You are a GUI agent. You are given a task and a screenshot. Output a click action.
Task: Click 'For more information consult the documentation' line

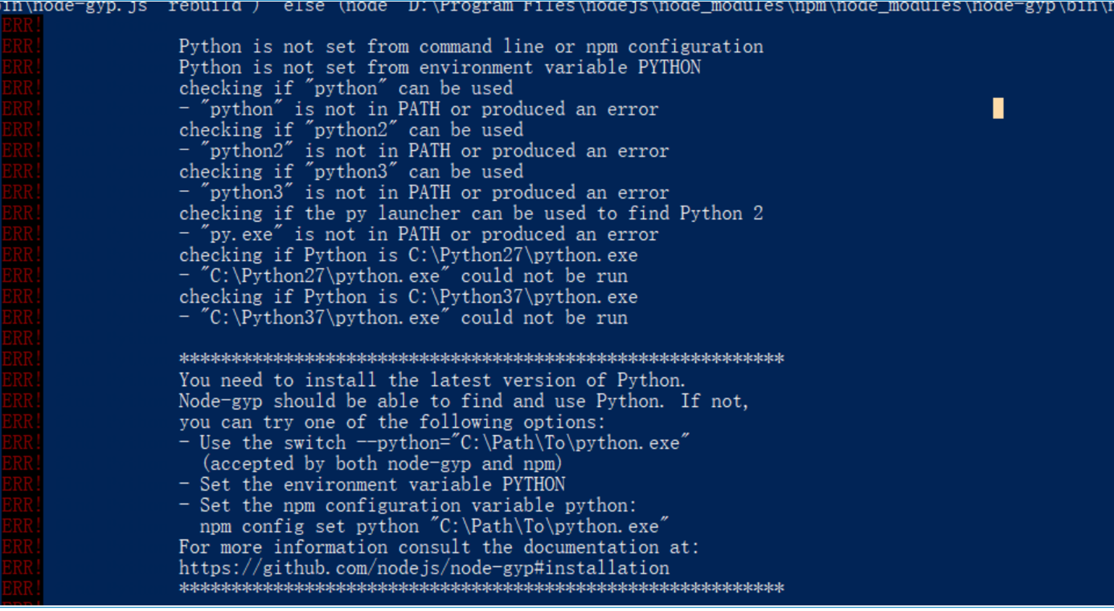coord(439,548)
